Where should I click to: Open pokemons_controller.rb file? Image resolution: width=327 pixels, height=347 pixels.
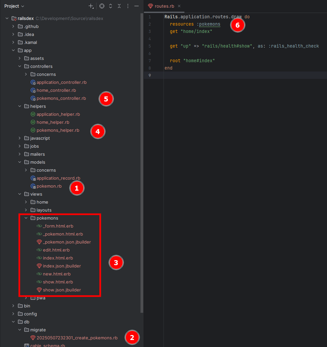point(61,98)
